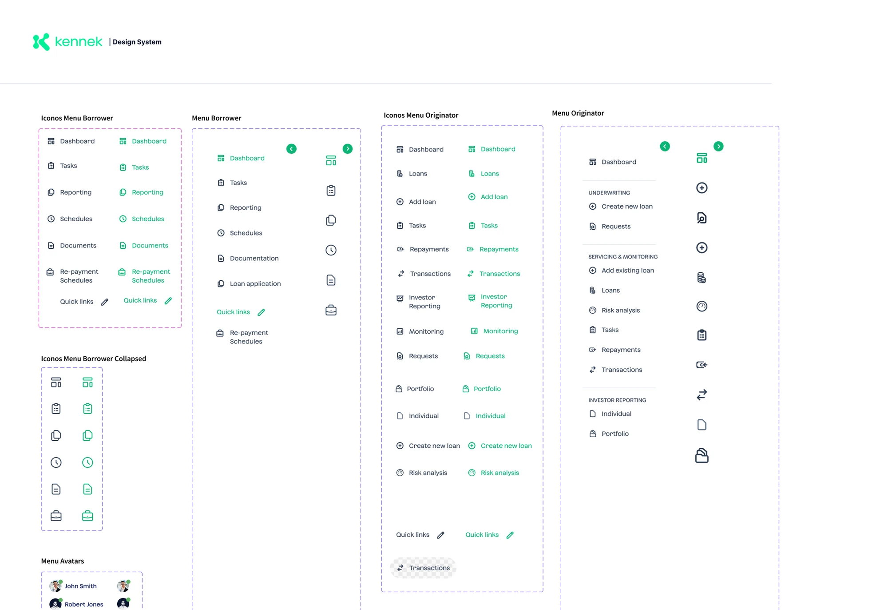
Task: Click collapsed transactions arrows icon in Menu Originator
Action: pyautogui.click(x=702, y=395)
